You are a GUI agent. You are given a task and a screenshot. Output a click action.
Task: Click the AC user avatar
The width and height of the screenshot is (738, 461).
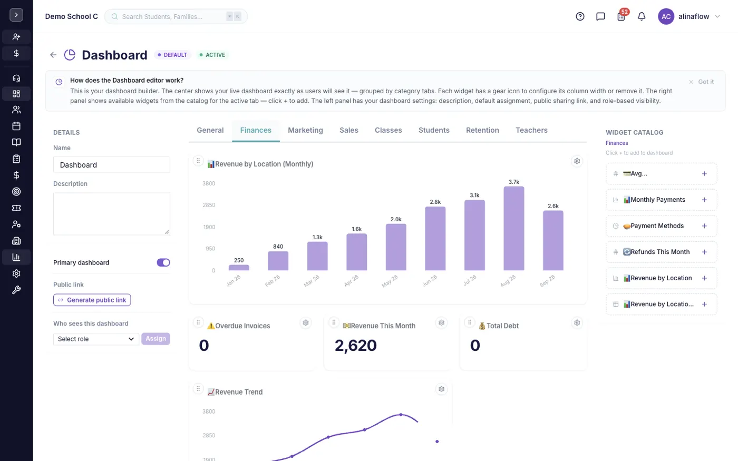click(666, 16)
